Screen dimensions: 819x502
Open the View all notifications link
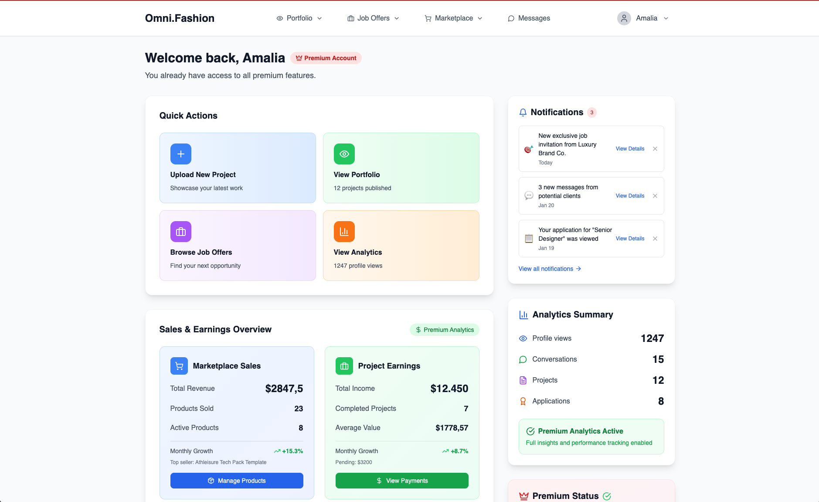click(x=550, y=269)
